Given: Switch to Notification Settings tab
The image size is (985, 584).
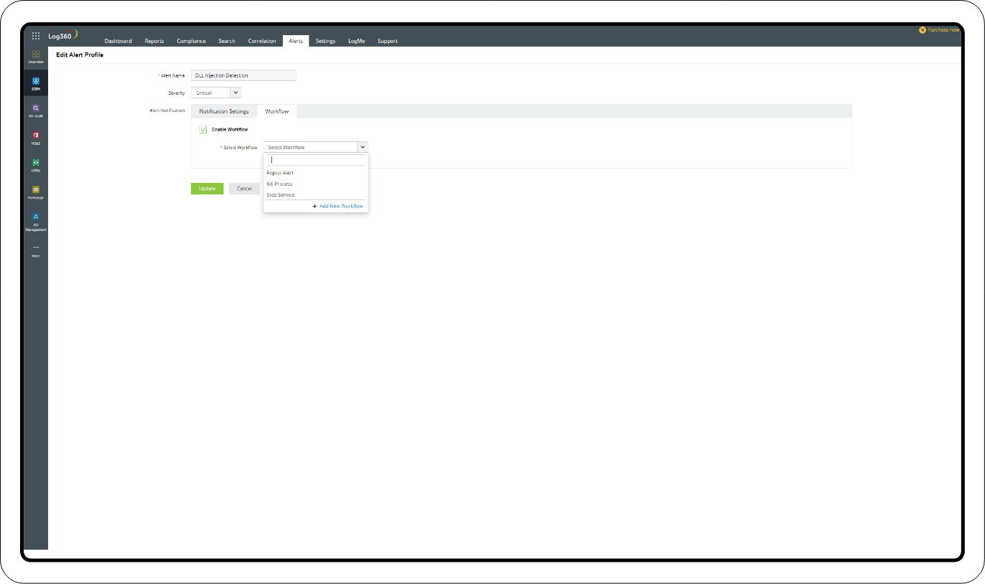Looking at the screenshot, I should click(x=224, y=111).
